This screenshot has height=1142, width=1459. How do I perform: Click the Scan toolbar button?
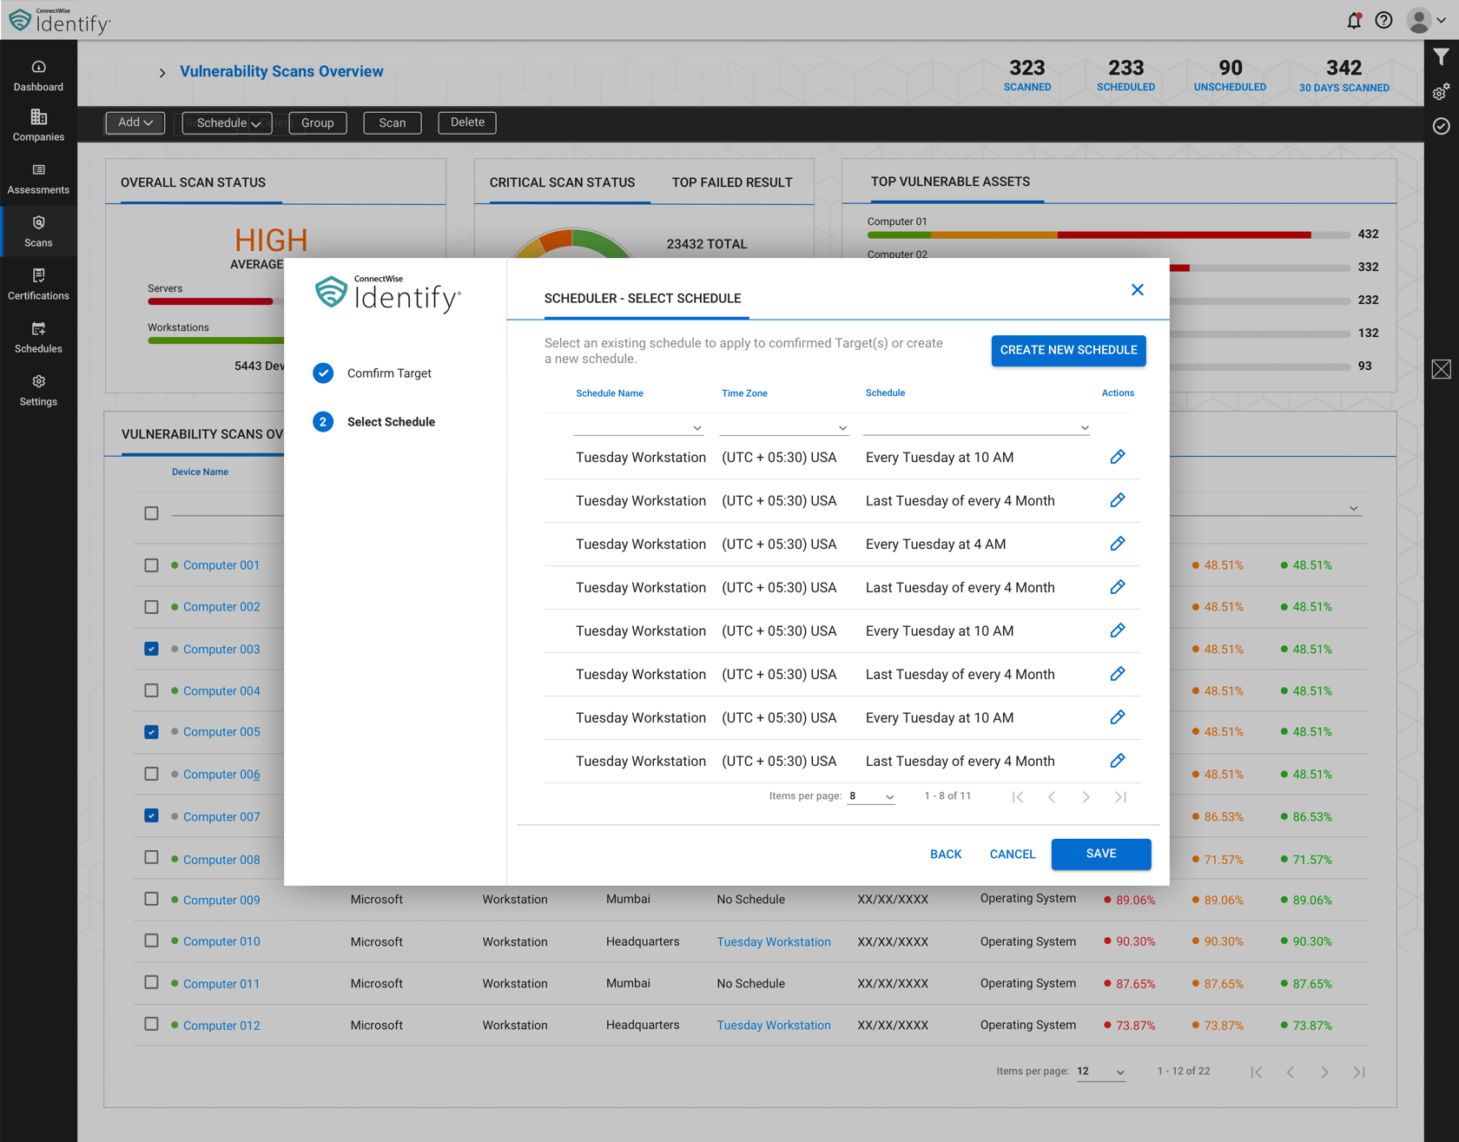(x=392, y=122)
